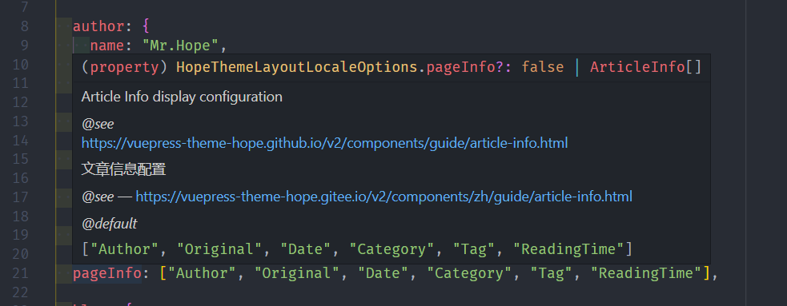Click HopeThemeLayoutLocaleOptions in the tooltip header

[297, 67]
